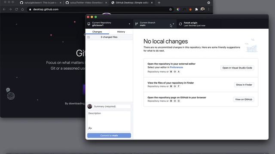Open the browser three-dot menu
The height and width of the screenshot is (154, 275).
[209, 9]
